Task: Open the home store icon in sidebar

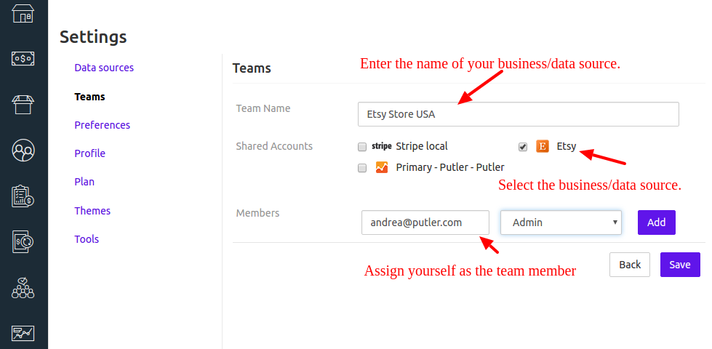Action: [23, 12]
